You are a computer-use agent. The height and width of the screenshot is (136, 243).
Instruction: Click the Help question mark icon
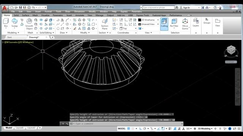coord(215,8)
